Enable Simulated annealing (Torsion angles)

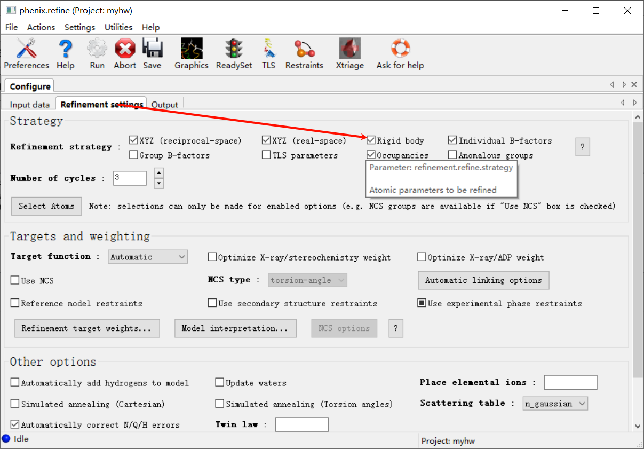click(220, 404)
